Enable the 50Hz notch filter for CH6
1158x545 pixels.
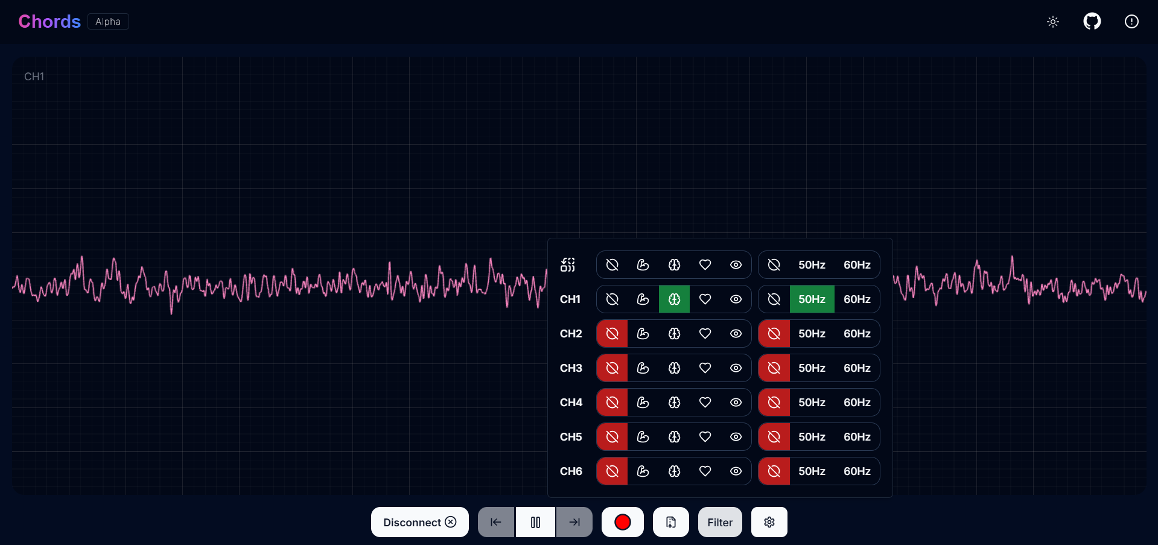click(812, 471)
